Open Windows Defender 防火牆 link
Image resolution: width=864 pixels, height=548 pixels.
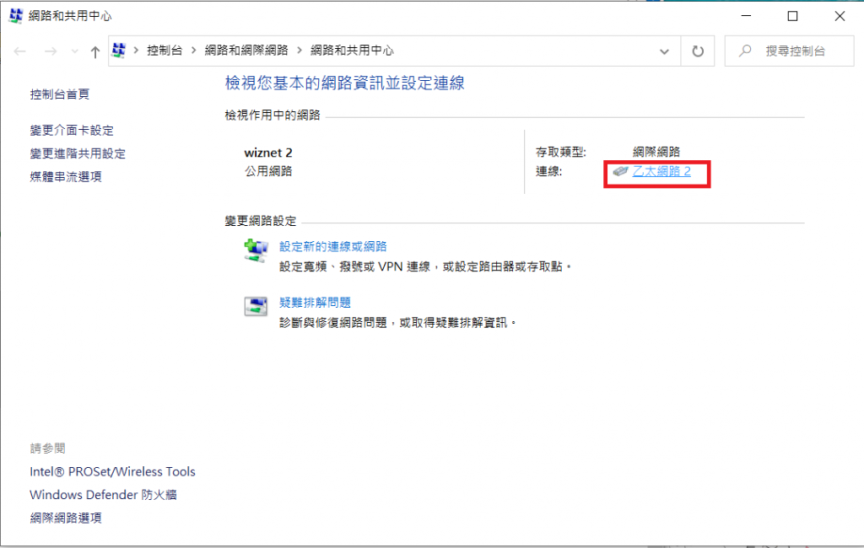point(103,495)
